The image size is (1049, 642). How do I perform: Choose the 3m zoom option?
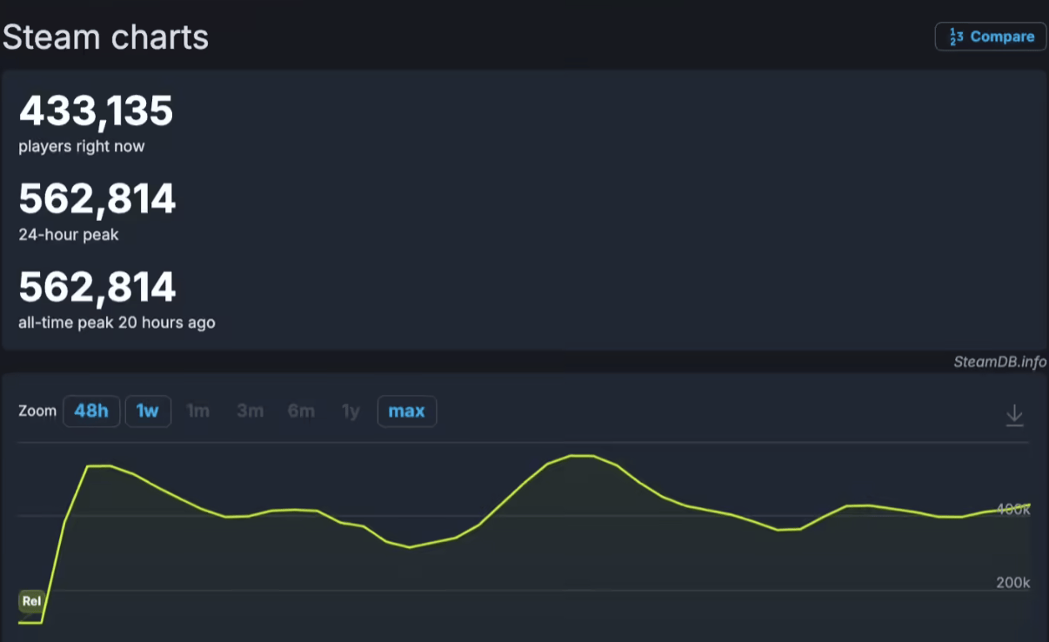pos(250,411)
